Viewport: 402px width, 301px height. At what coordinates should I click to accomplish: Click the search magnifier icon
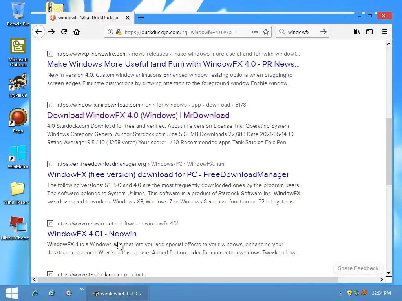click(x=282, y=32)
